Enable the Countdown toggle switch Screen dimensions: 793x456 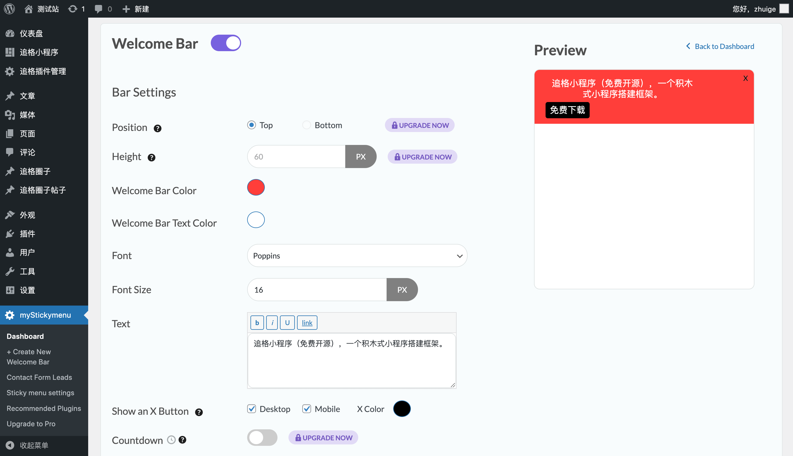click(262, 438)
